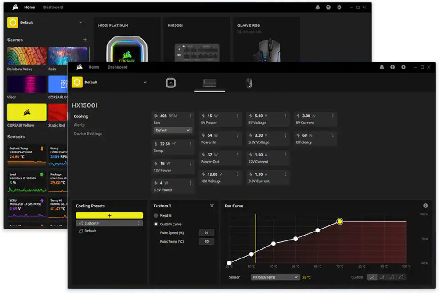Click the Fan Curve info icon

coord(425,206)
